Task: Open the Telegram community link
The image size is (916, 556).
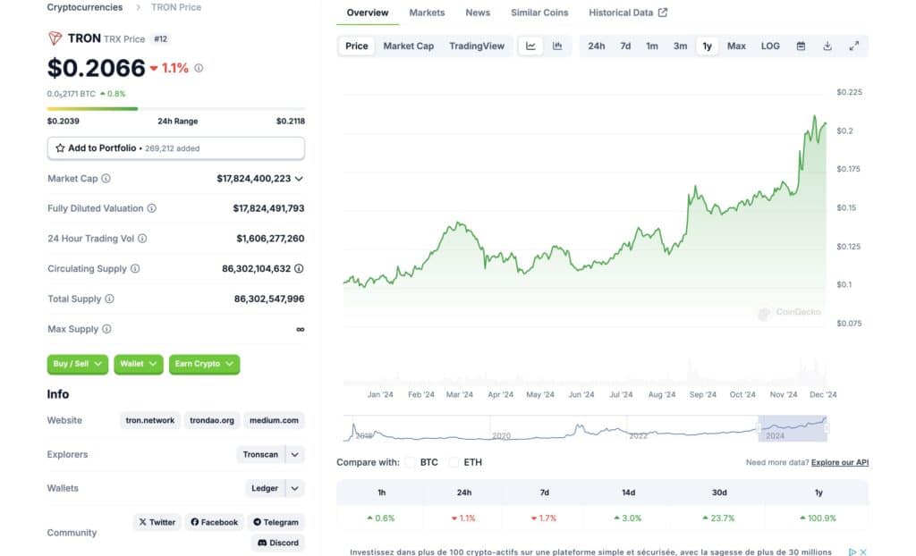Action: [x=276, y=522]
